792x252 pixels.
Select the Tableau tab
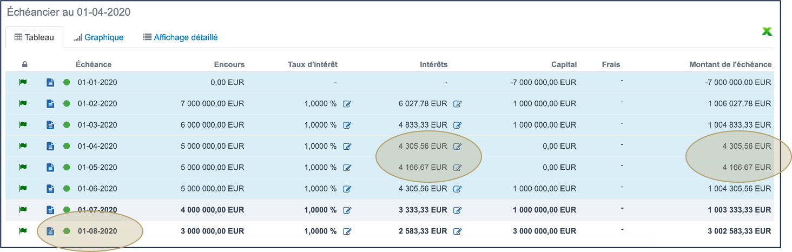click(34, 37)
